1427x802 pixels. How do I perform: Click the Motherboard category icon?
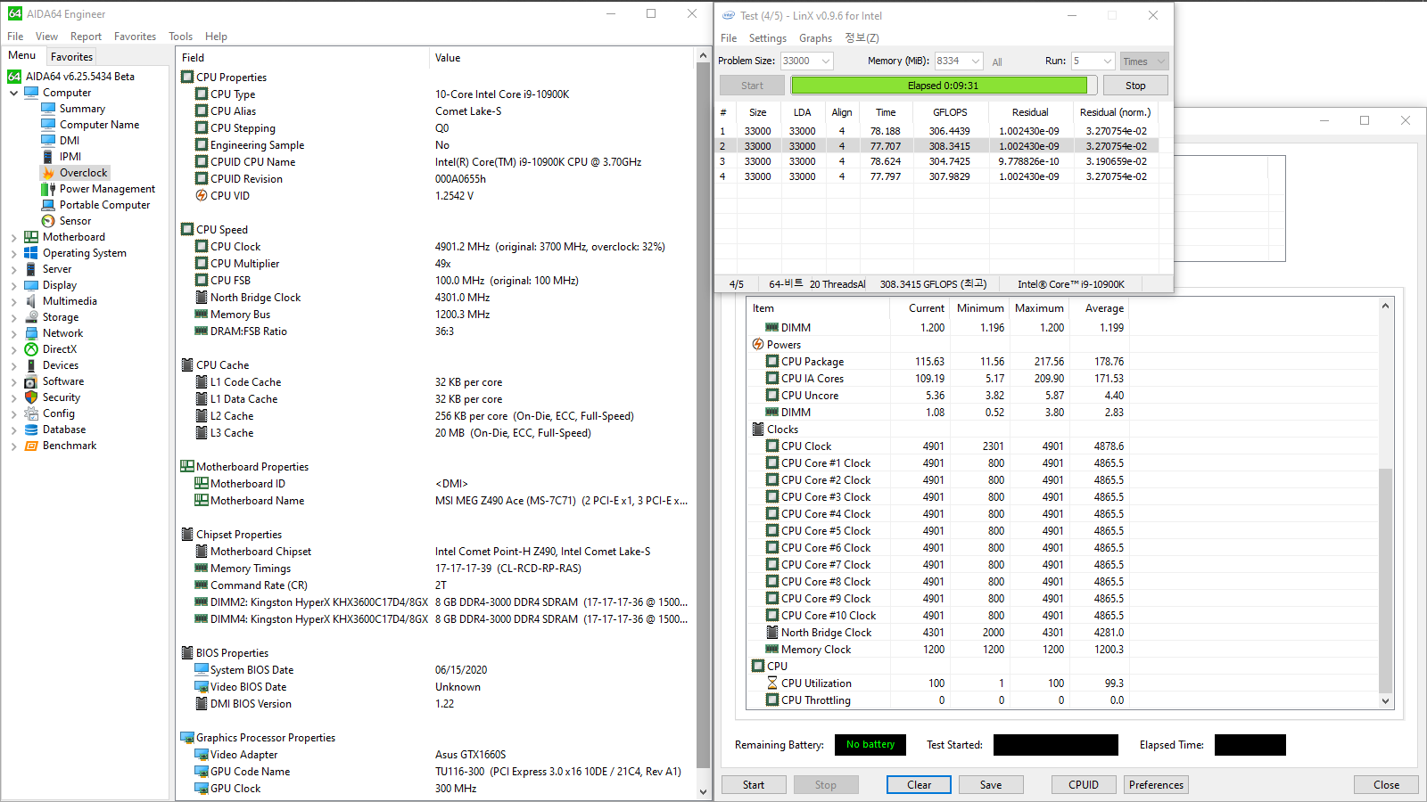point(31,237)
